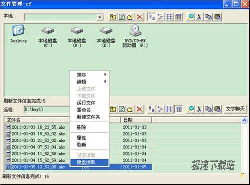
Task: Click the remote path field showing D:\key1\
Action: coord(47,109)
